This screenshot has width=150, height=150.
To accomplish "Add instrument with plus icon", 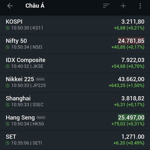I will point(123,6).
